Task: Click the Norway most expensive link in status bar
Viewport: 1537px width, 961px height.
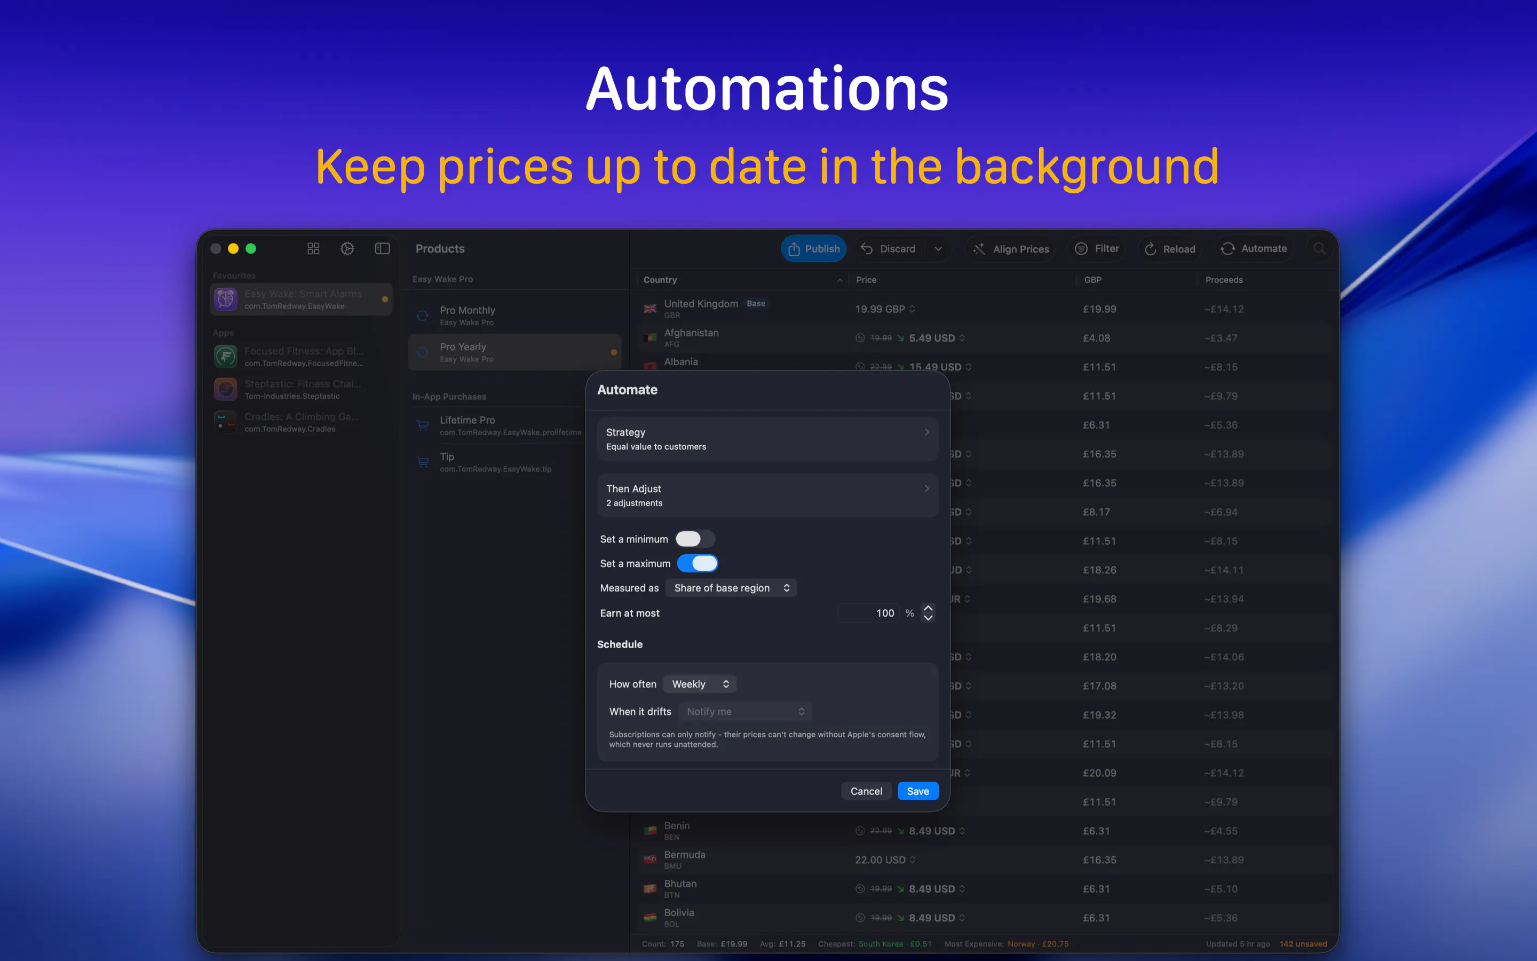Action: (x=1037, y=944)
